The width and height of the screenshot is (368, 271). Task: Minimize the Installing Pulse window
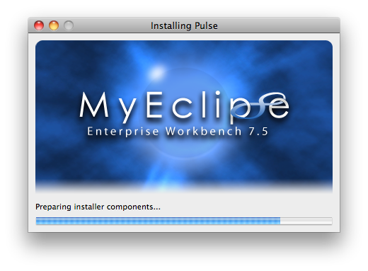pyautogui.click(x=54, y=25)
